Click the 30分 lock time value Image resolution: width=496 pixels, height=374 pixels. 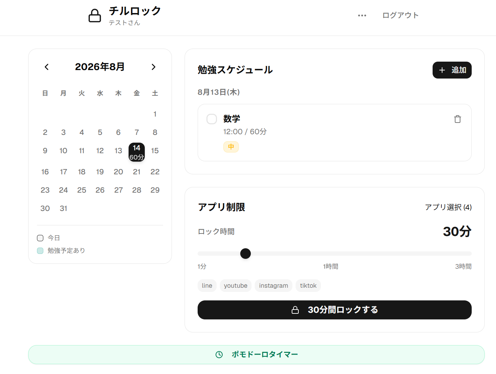pyautogui.click(x=457, y=231)
